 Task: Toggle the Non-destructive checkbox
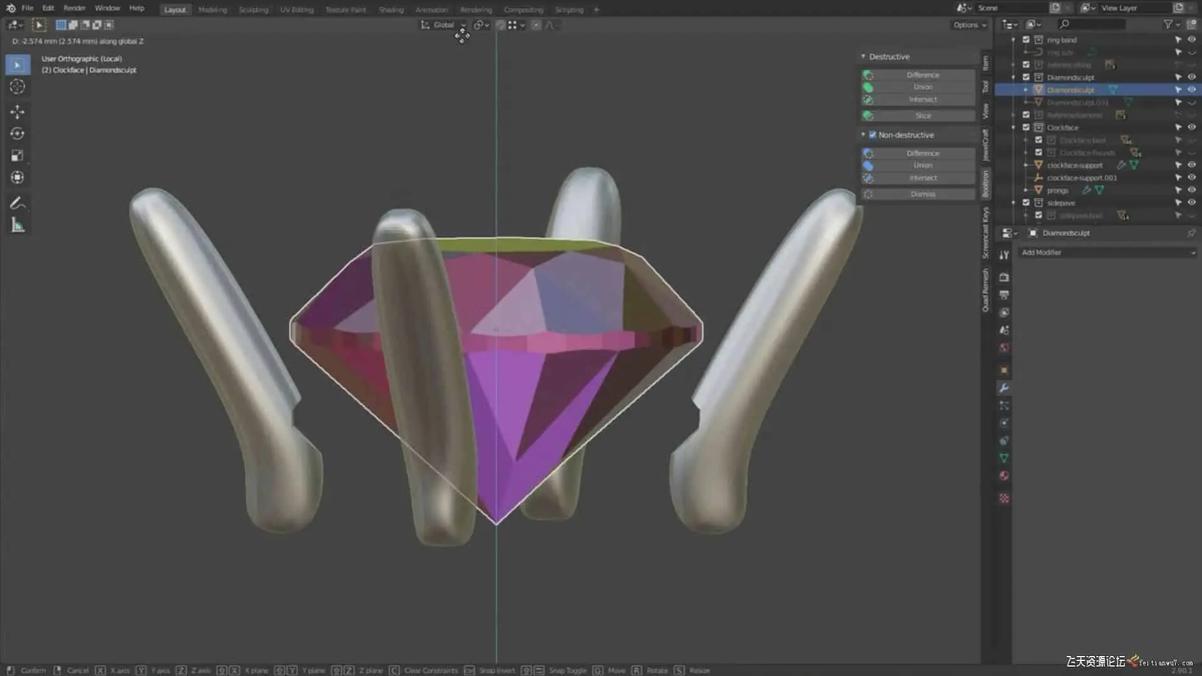pyautogui.click(x=873, y=135)
